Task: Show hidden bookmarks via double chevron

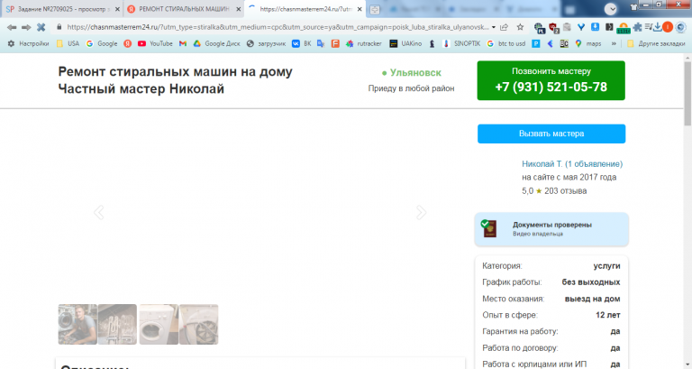Action: pyautogui.click(x=614, y=43)
